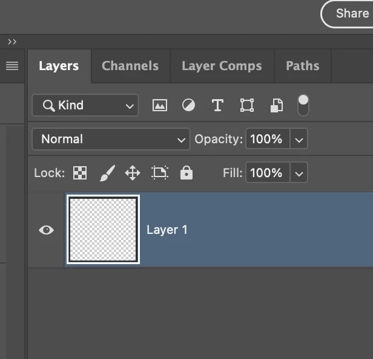The height and width of the screenshot is (359, 373).
Task: Open the Layer Comps tab
Action: [222, 66]
